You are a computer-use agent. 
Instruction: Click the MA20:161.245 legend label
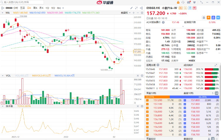(x=55, y=13)
